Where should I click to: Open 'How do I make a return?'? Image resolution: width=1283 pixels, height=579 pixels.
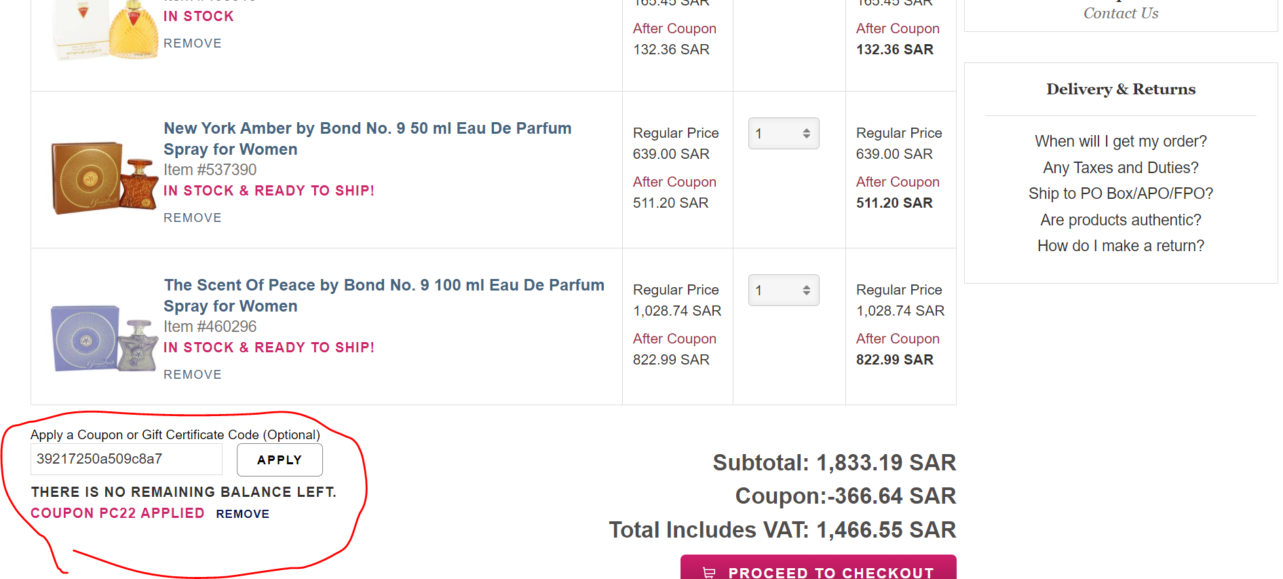point(1120,246)
